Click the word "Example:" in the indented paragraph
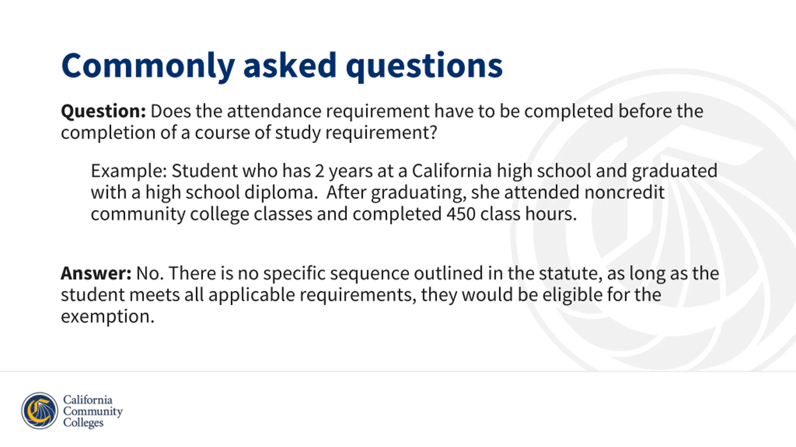This screenshot has height=447, width=796. (x=129, y=171)
